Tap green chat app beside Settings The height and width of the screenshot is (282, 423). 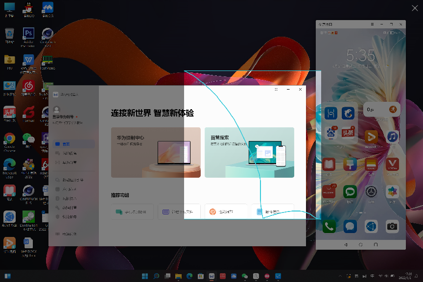pyautogui.click(x=350, y=192)
